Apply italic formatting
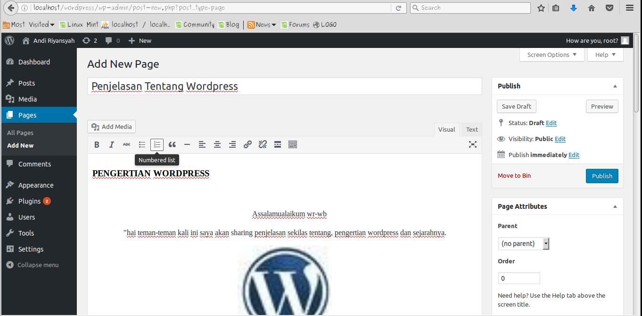The height and width of the screenshot is (316, 642). coord(112,144)
